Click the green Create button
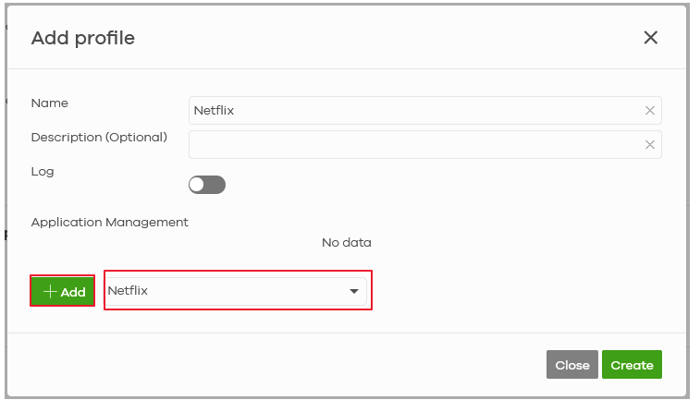 [632, 365]
